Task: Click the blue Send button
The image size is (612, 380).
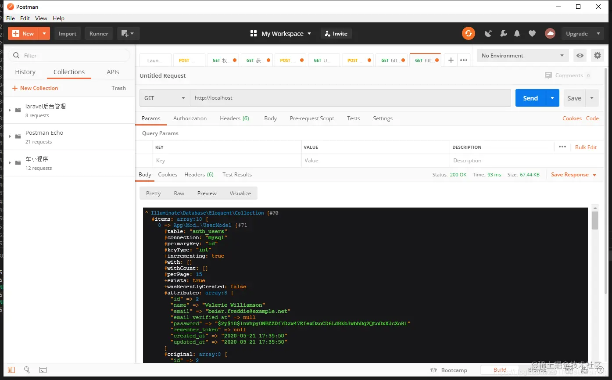Action: coord(530,98)
